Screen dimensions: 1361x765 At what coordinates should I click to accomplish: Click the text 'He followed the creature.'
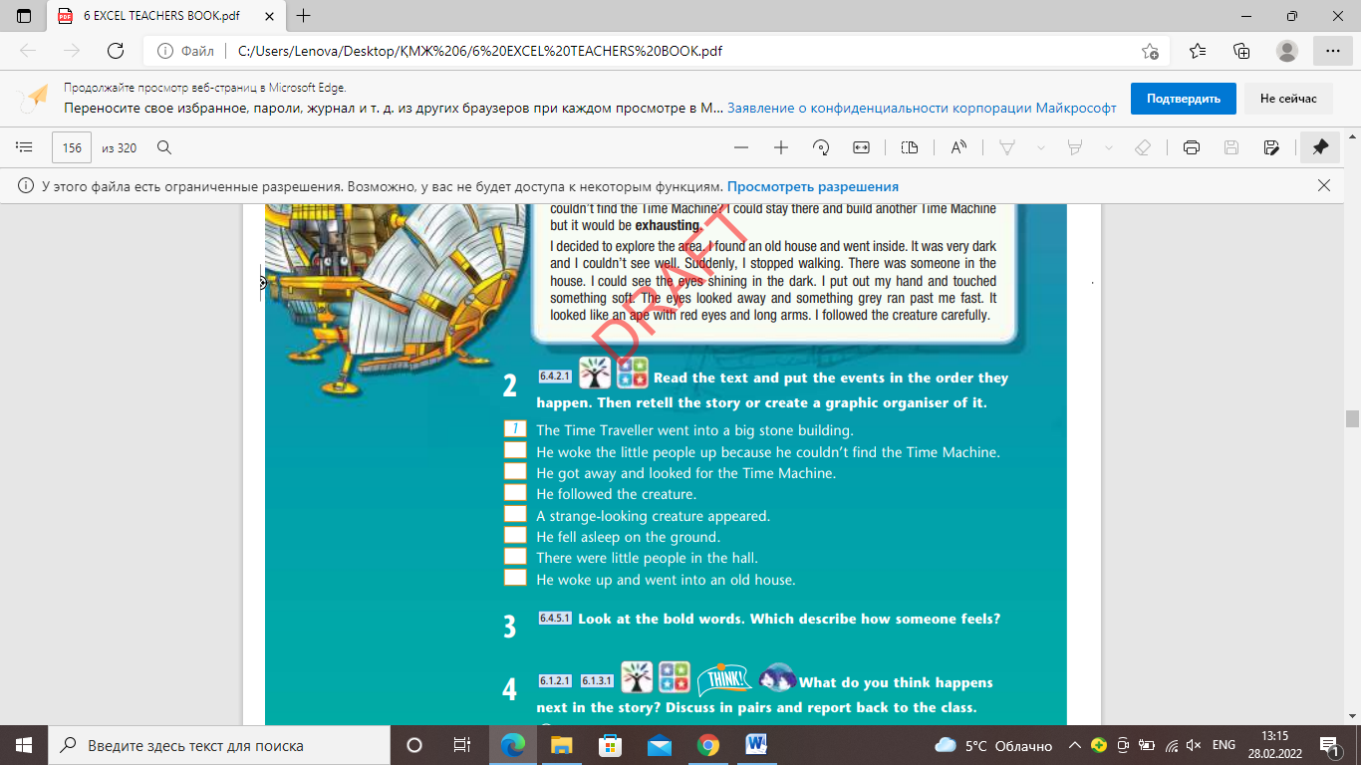point(616,494)
